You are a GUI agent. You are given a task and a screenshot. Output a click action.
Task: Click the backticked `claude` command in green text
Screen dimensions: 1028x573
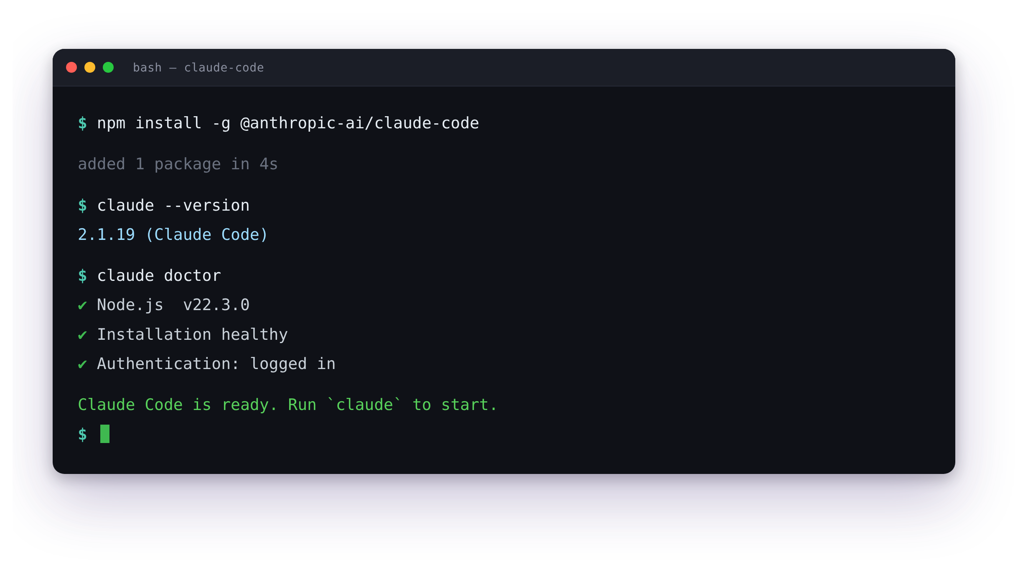[x=364, y=405]
